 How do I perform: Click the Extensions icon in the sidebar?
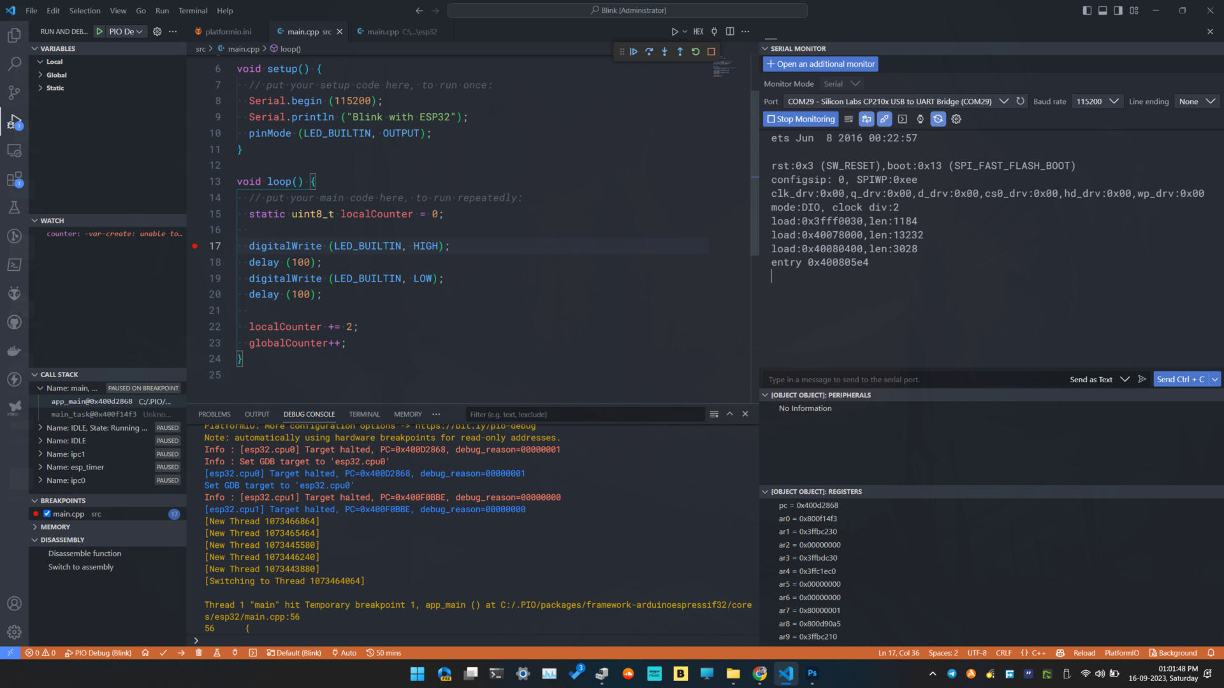click(14, 180)
